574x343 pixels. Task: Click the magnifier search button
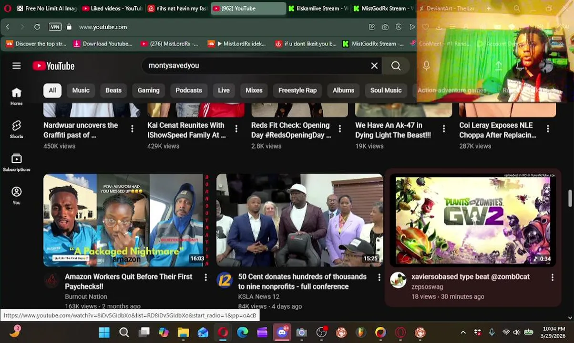tap(396, 66)
